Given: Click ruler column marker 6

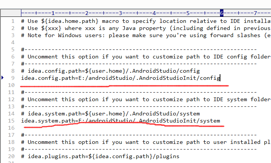Looking at the screenshot, I should [x=222, y=13].
